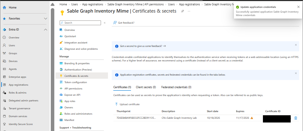The width and height of the screenshot is (303, 131).
Task: Switch to Certificates (1) tab
Action: point(122,87)
